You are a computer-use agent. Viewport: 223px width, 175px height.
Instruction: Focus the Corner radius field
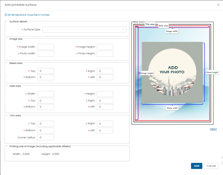click(46, 138)
